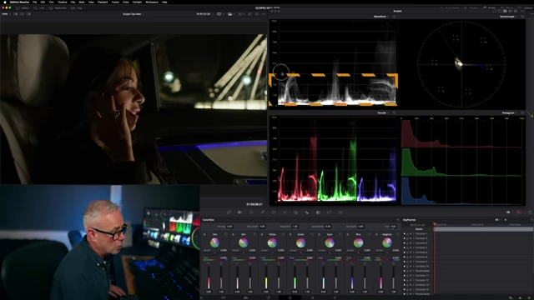This screenshot has height=300, width=534.
Task: Click the Density value field
Action: (229, 226)
